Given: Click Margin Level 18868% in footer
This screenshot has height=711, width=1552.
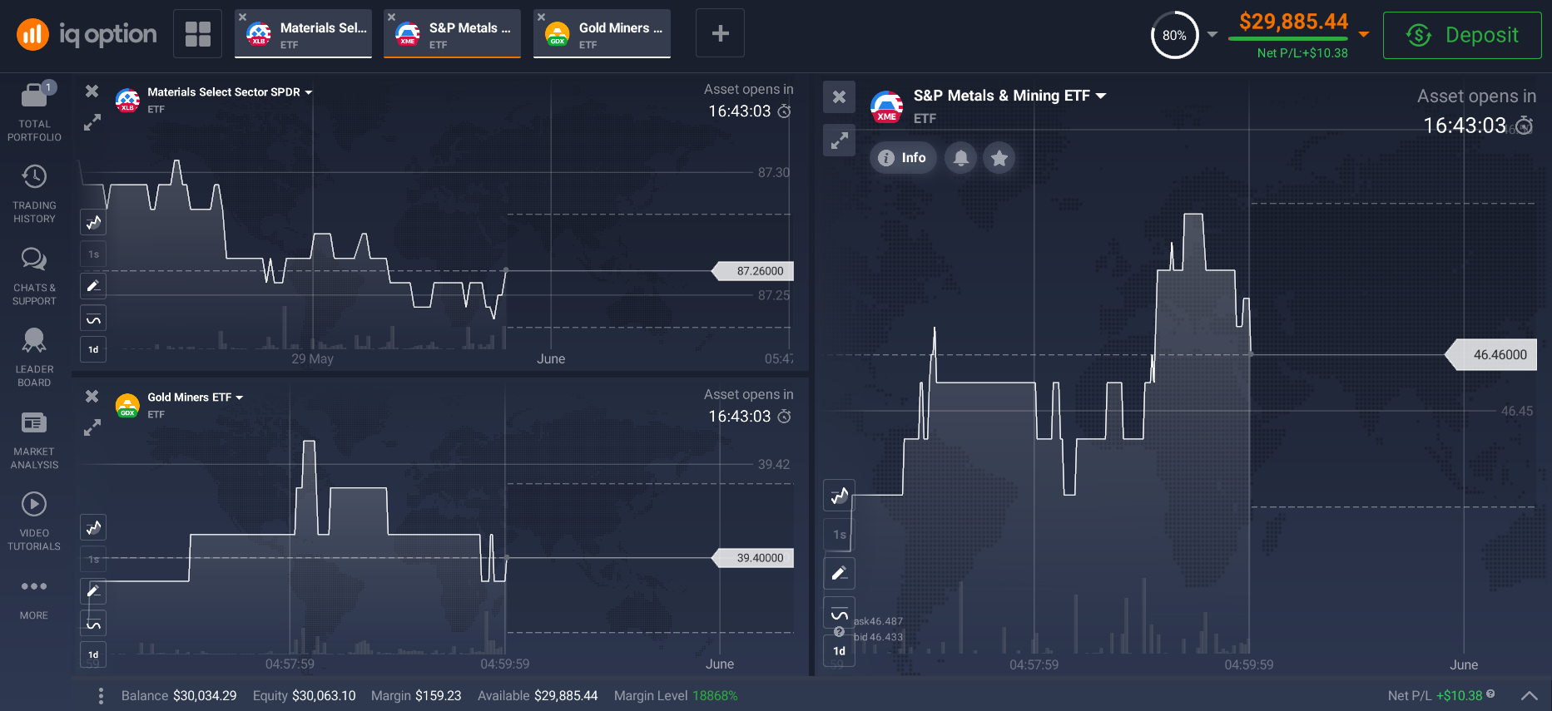Looking at the screenshot, I should (676, 696).
